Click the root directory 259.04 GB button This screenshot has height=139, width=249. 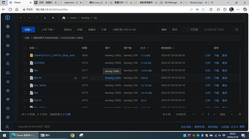(x=124, y=29)
